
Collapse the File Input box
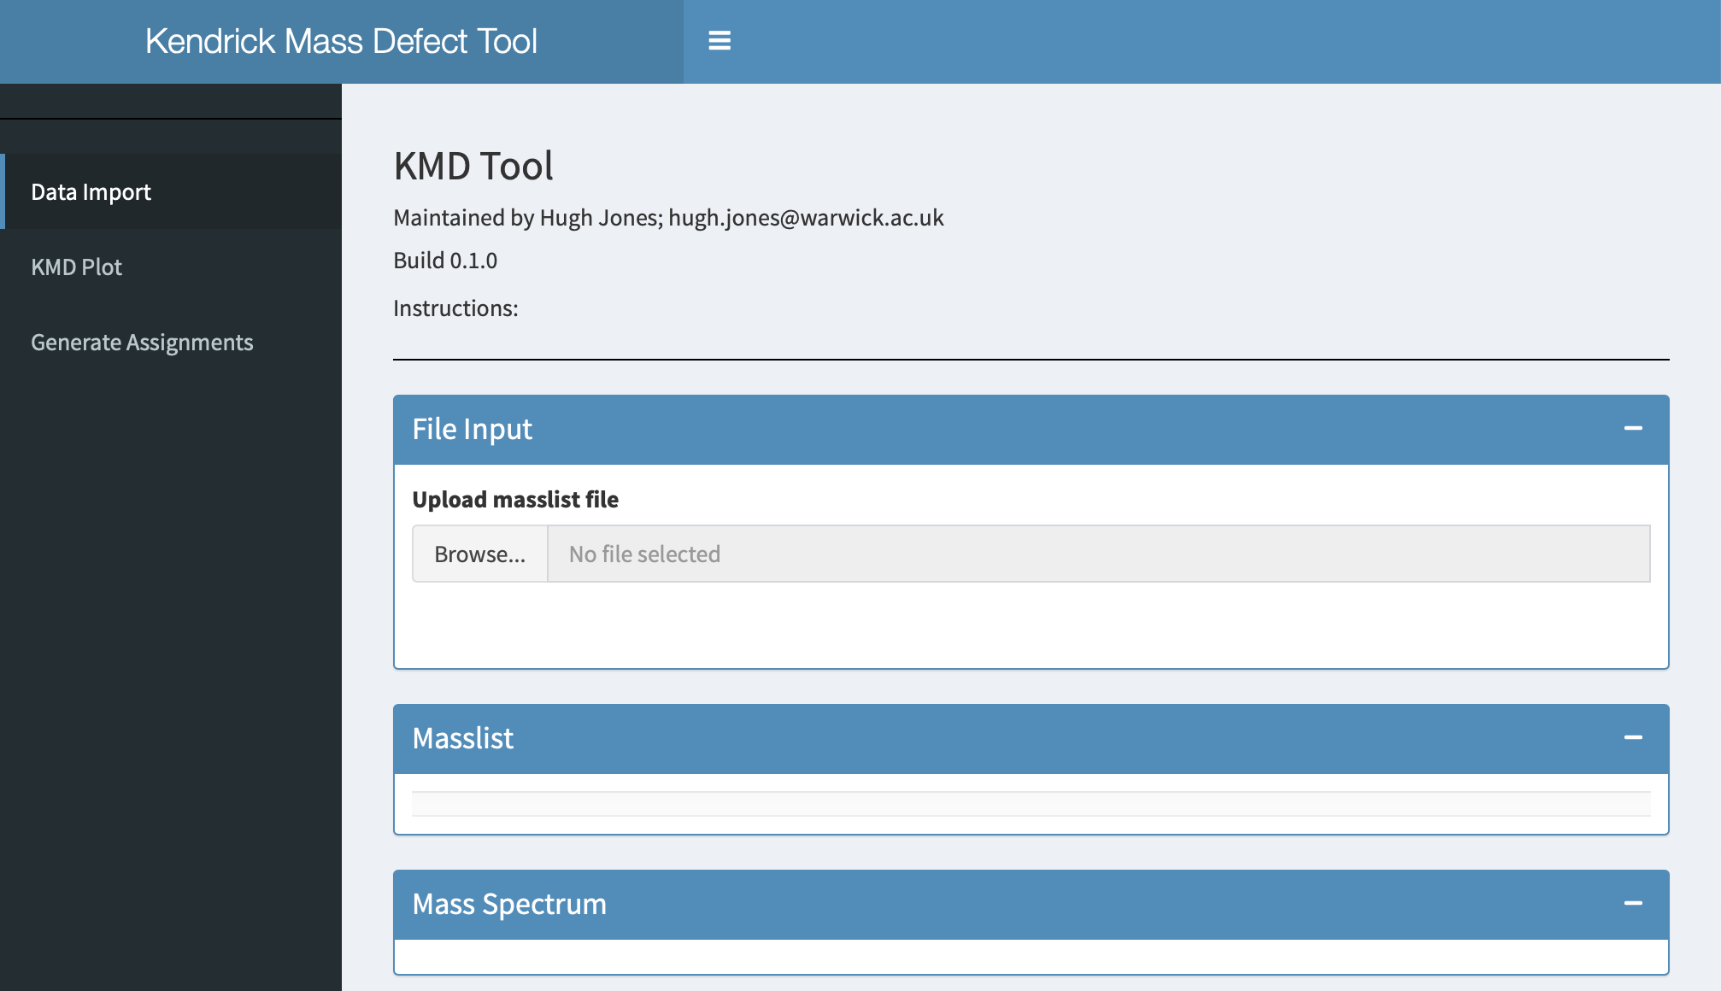click(1633, 429)
